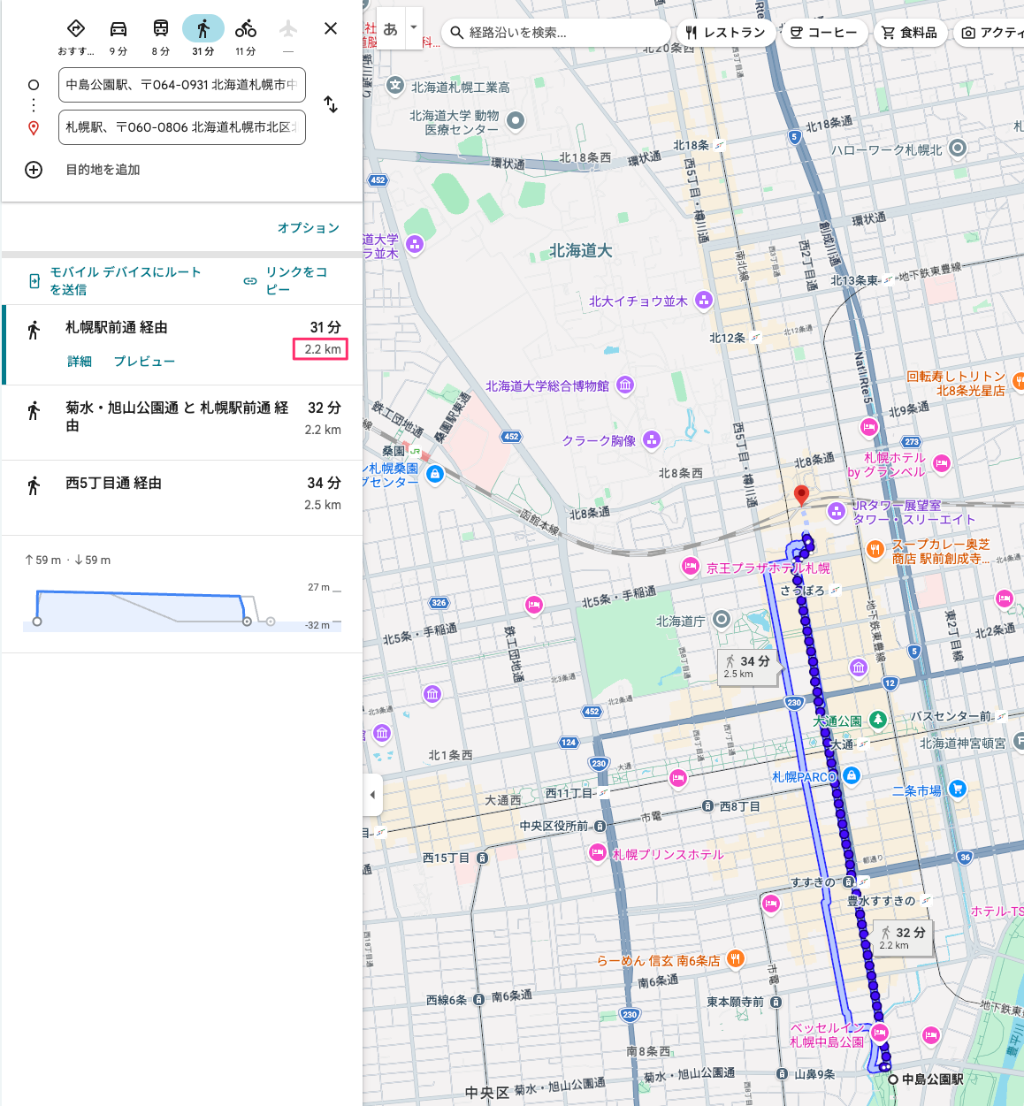Open route オプション settings
Image resolution: width=1024 pixels, height=1106 pixels.
coord(308,227)
